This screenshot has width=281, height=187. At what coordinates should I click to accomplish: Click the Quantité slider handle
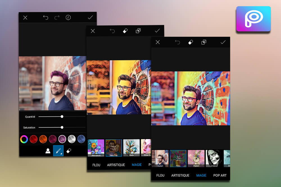pos(62,116)
